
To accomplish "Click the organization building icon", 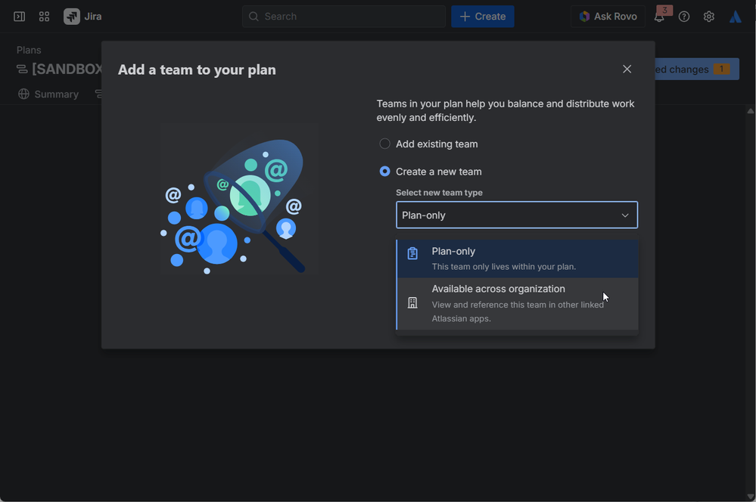I will click(412, 302).
